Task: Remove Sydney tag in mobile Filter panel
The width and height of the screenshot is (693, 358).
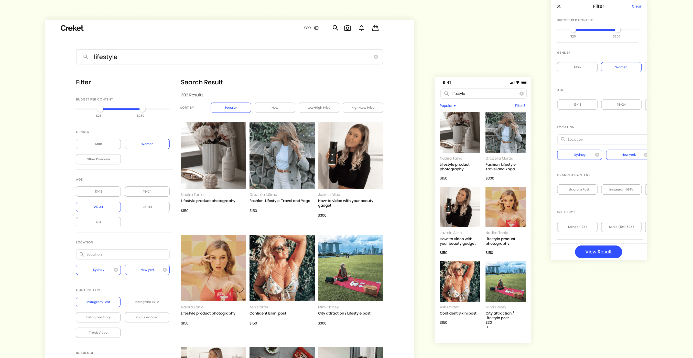Action: point(597,155)
